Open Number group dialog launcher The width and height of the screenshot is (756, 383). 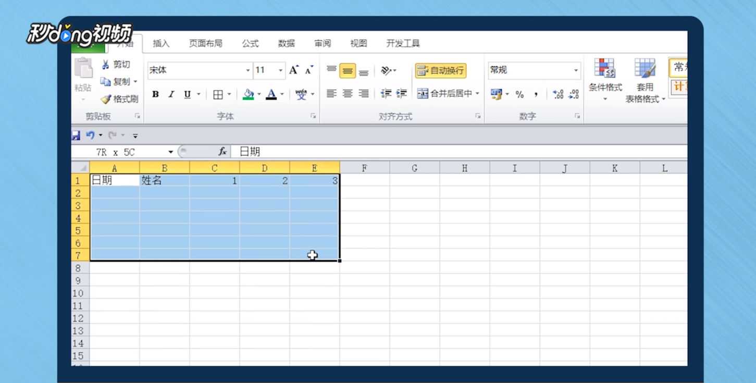577,116
